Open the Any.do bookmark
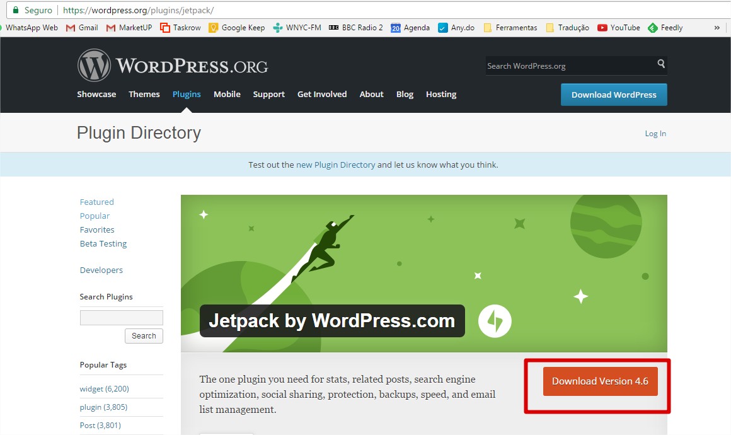Image resolution: width=731 pixels, height=435 pixels. (x=456, y=28)
